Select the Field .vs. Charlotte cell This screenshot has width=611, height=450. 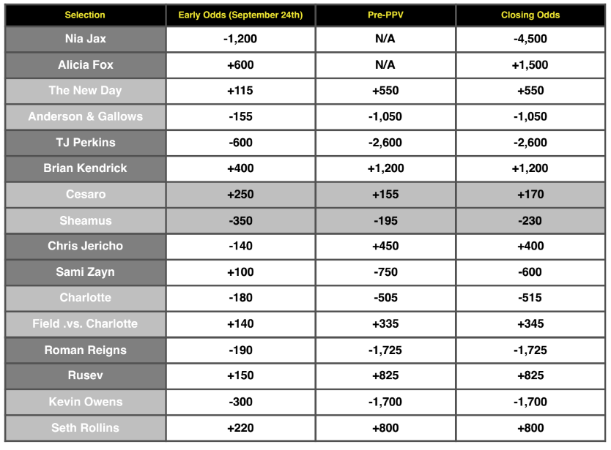coord(85,324)
